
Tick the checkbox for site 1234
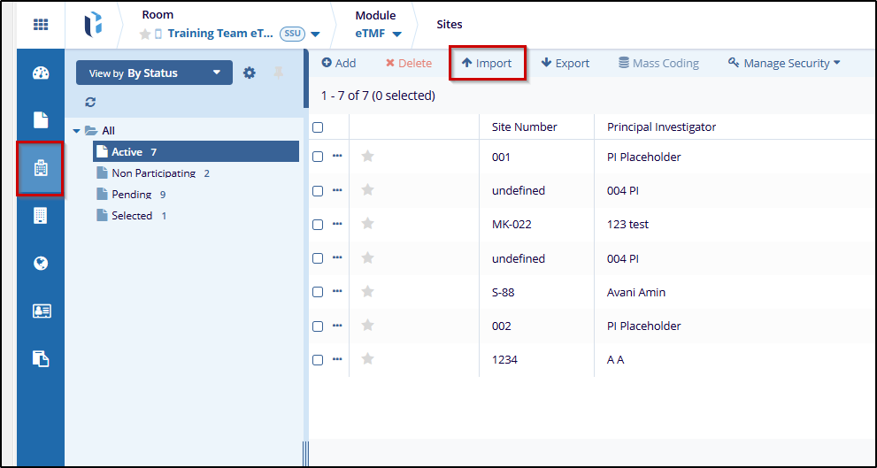point(318,360)
